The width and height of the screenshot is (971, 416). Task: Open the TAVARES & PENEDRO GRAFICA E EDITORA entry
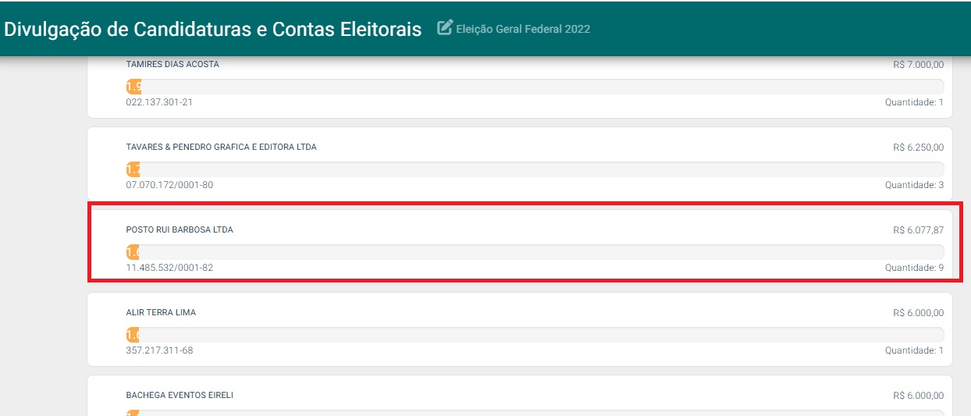click(x=221, y=147)
